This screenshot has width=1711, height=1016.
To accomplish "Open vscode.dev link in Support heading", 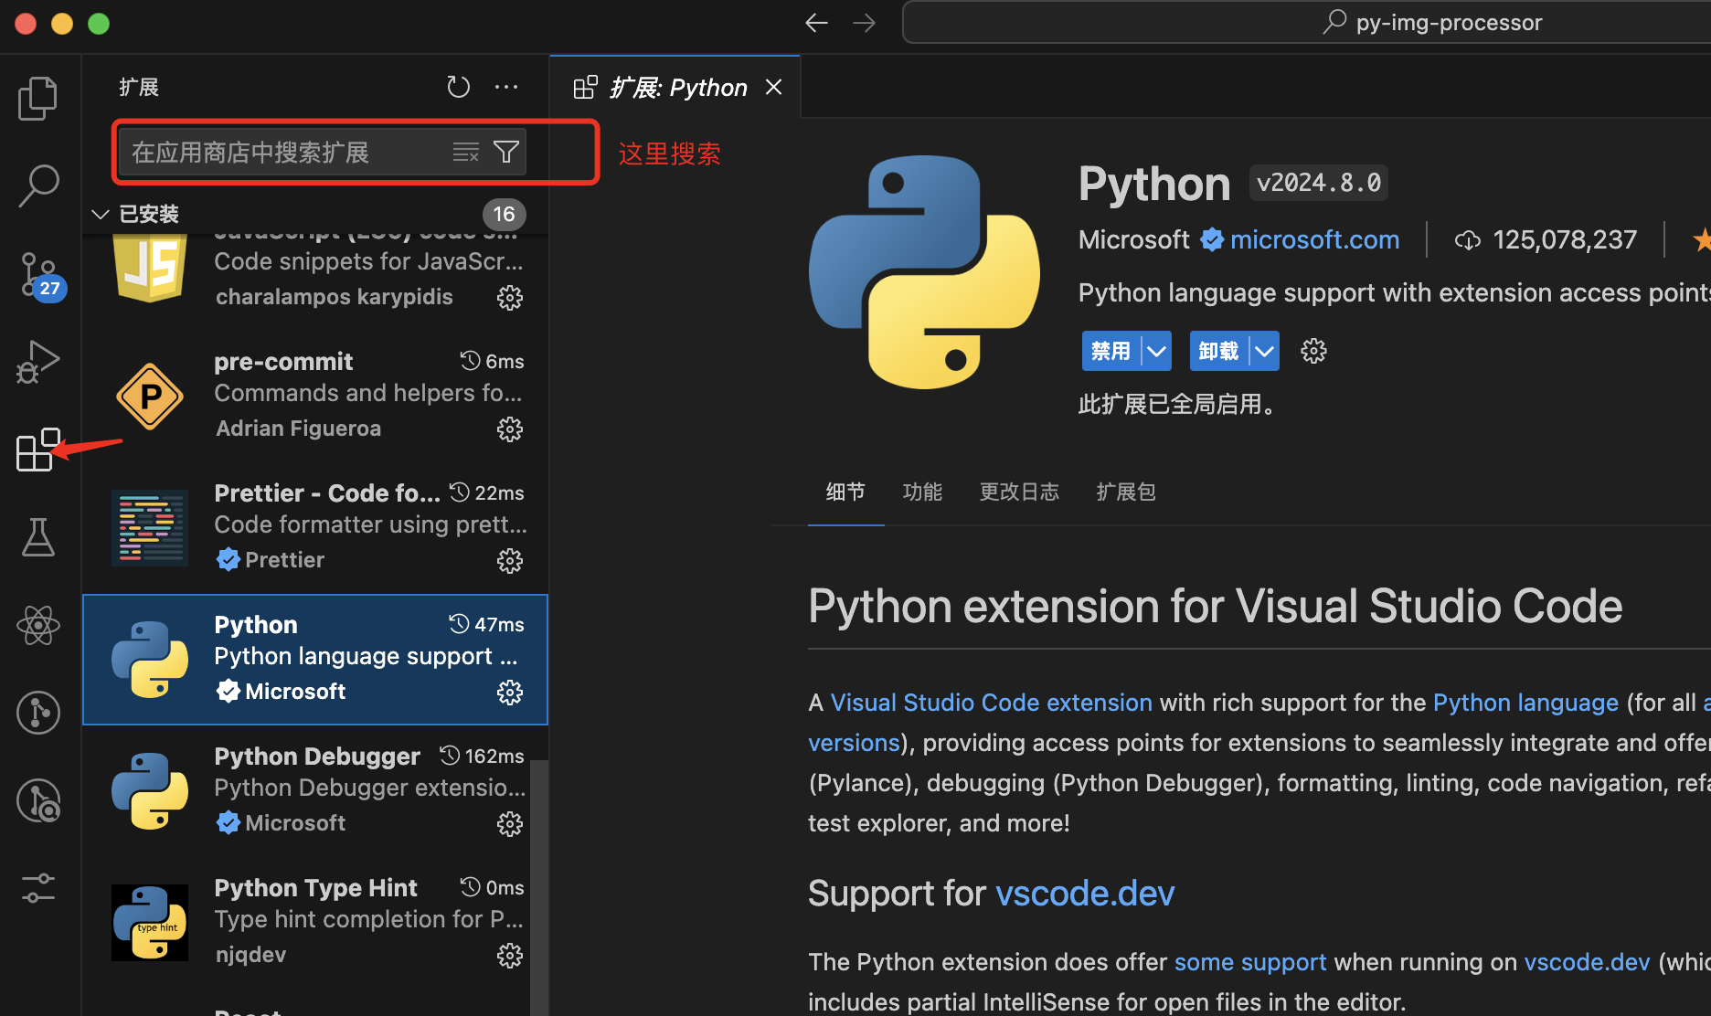I will 1085,893.
